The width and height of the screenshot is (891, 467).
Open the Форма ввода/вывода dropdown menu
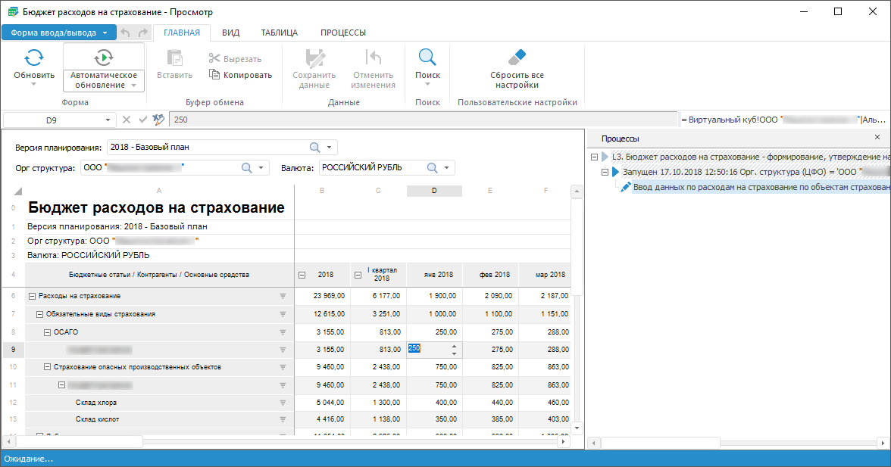coord(59,33)
